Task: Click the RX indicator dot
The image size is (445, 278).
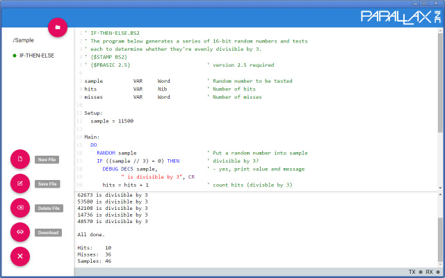Action: [x=438, y=272]
